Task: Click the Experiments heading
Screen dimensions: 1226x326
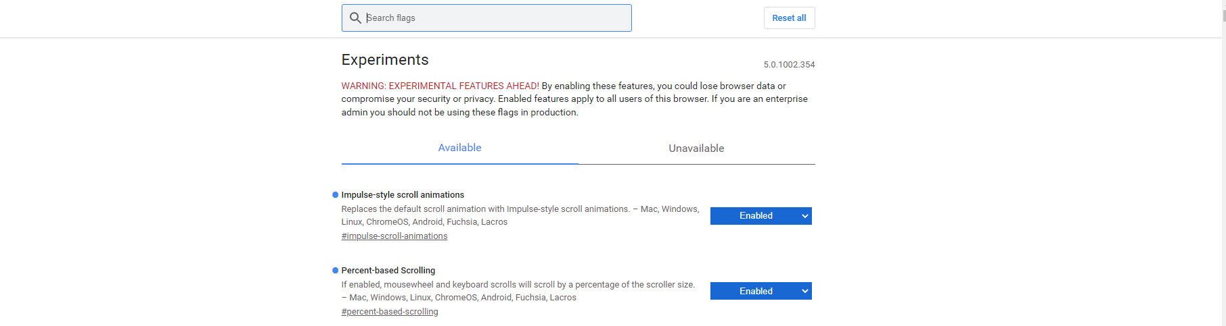Action: (x=385, y=60)
